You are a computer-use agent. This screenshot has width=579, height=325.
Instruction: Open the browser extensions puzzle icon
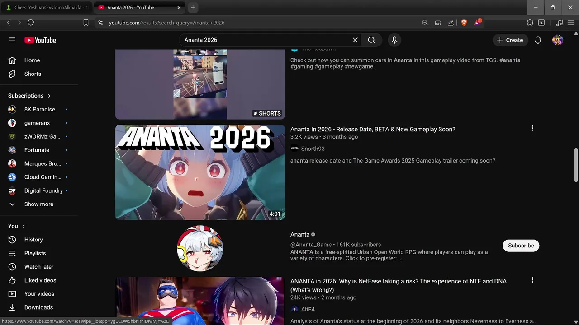point(530,23)
